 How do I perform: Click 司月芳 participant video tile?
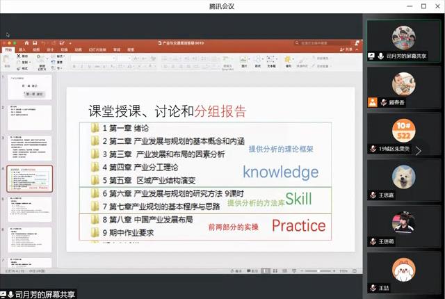pos(403,40)
